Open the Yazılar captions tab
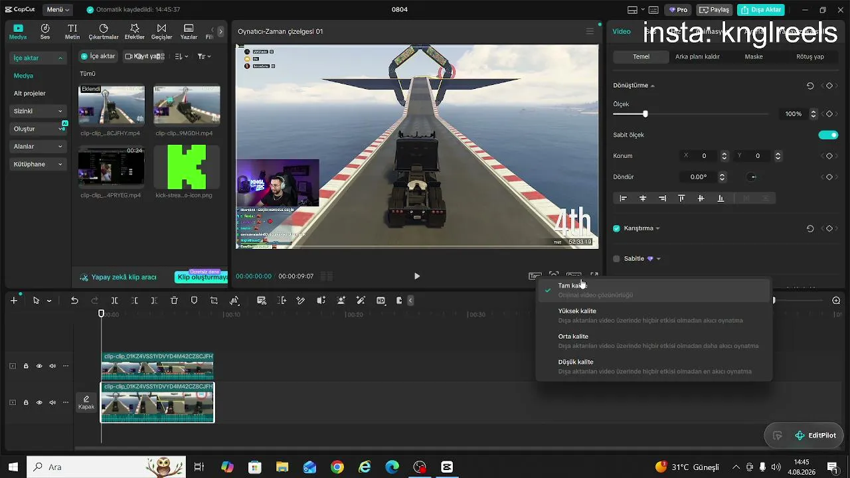Viewport: 850px width, 478px height. click(189, 32)
